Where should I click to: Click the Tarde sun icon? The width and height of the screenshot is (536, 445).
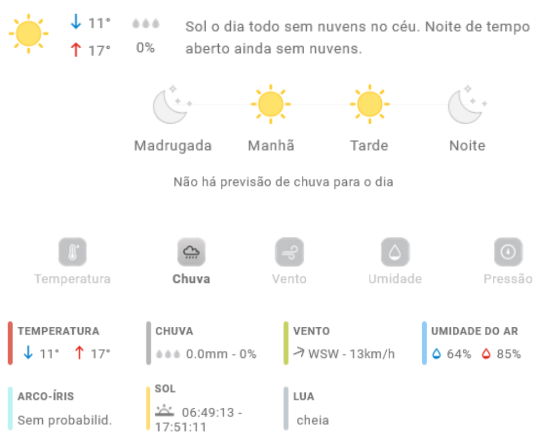tap(369, 104)
